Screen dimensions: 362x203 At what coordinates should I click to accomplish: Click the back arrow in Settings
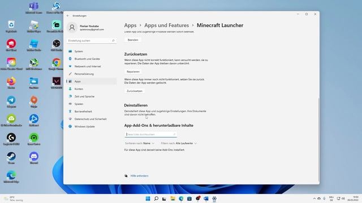click(x=68, y=16)
